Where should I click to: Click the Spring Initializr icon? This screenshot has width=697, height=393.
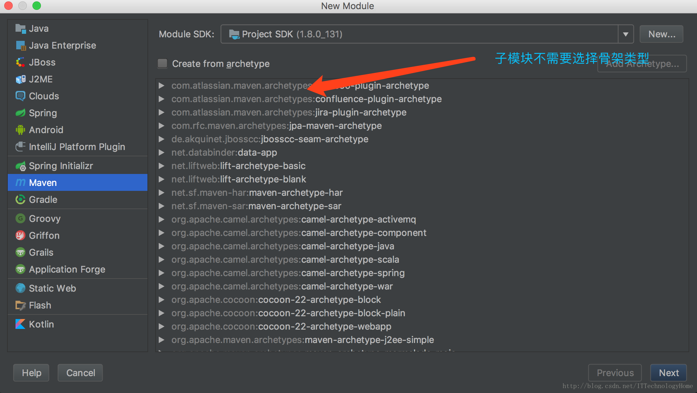[20, 166]
